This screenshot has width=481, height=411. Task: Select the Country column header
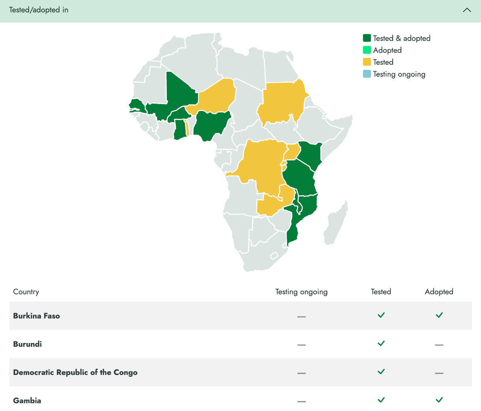pos(26,292)
